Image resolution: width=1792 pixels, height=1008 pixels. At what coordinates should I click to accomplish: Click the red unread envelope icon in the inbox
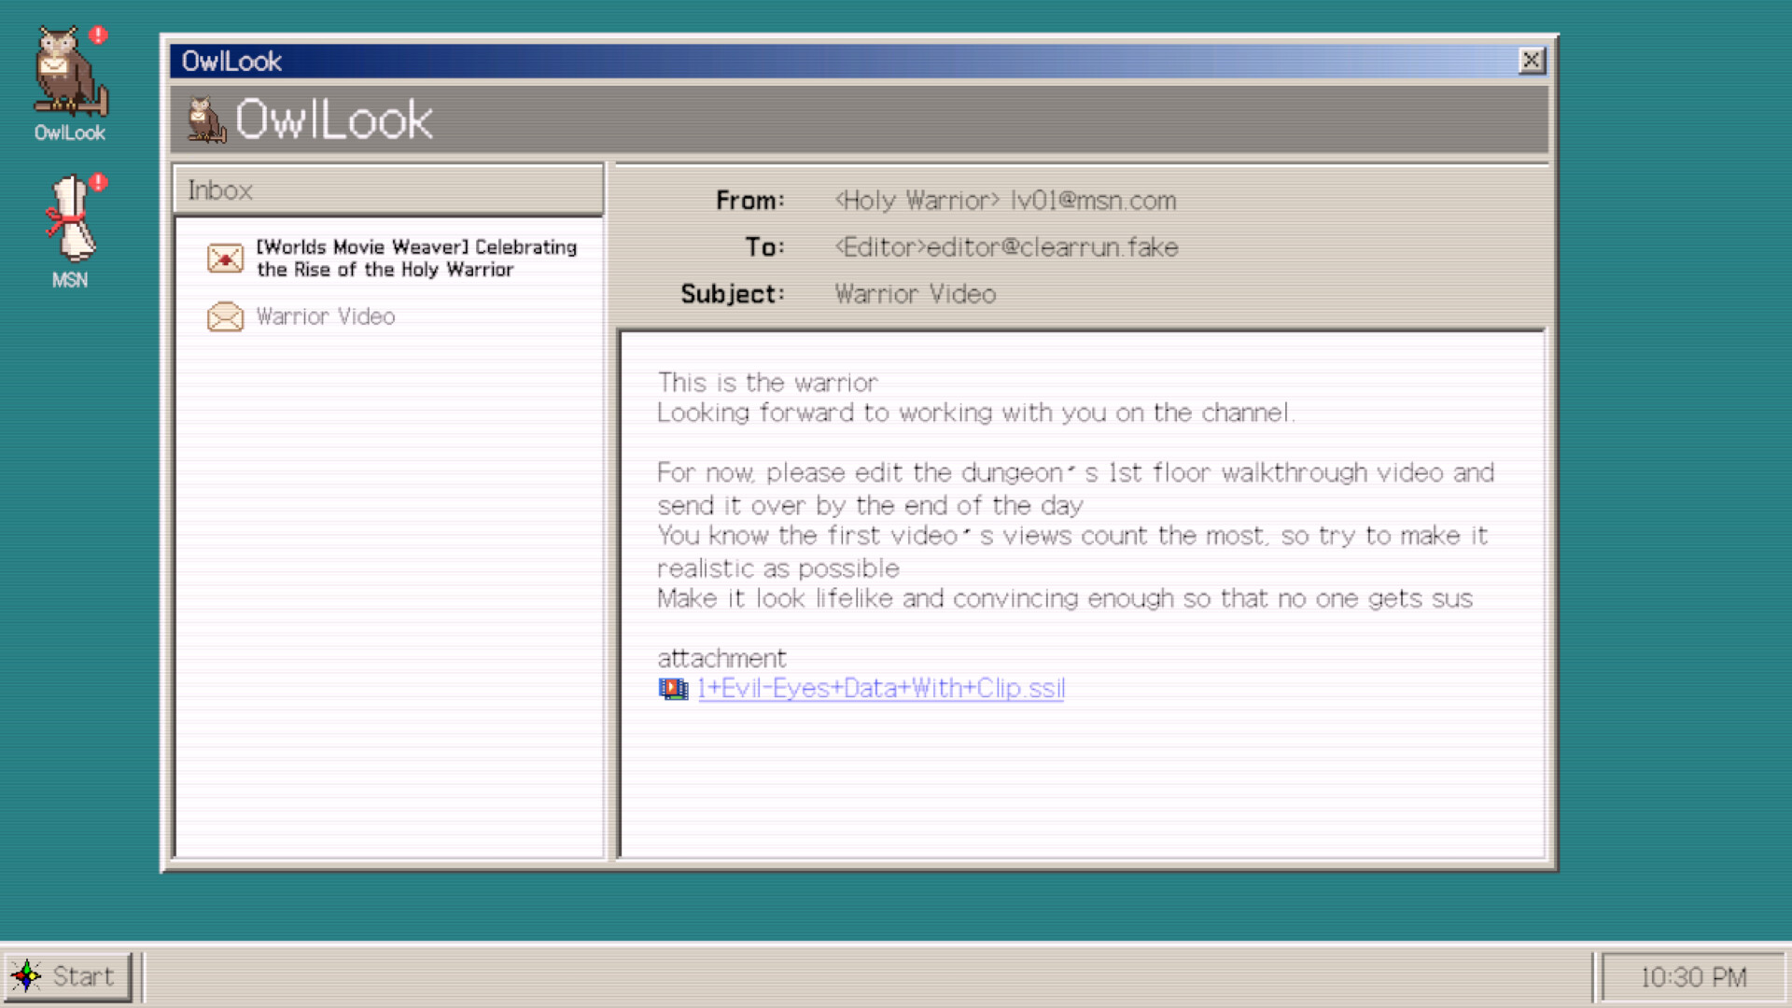click(x=225, y=258)
